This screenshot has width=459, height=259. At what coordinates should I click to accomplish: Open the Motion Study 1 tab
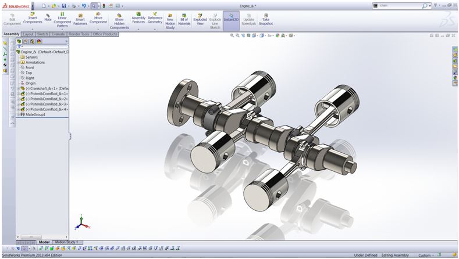(66, 242)
